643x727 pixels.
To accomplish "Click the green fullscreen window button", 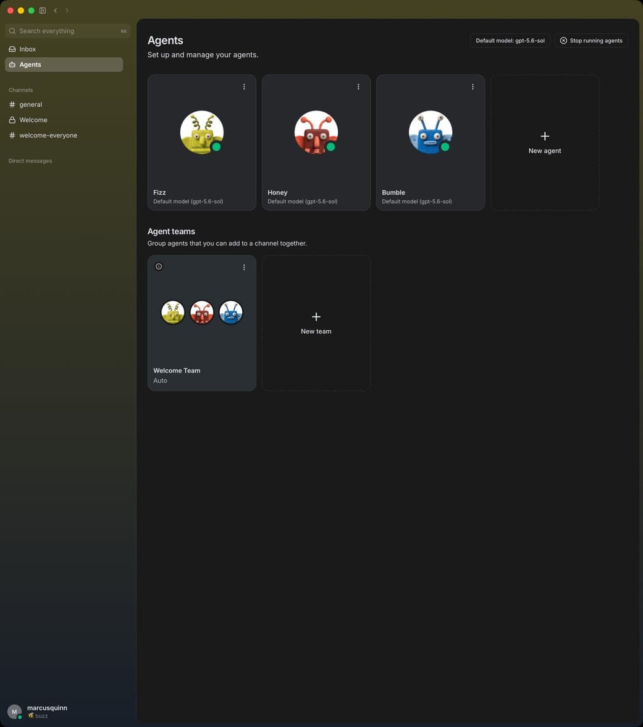I will tap(31, 10).
